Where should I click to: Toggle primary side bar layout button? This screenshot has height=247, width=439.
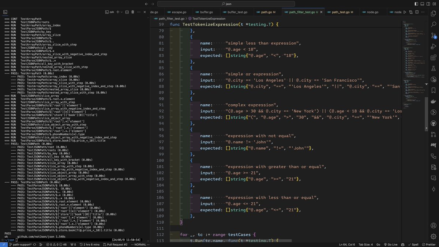417,4
